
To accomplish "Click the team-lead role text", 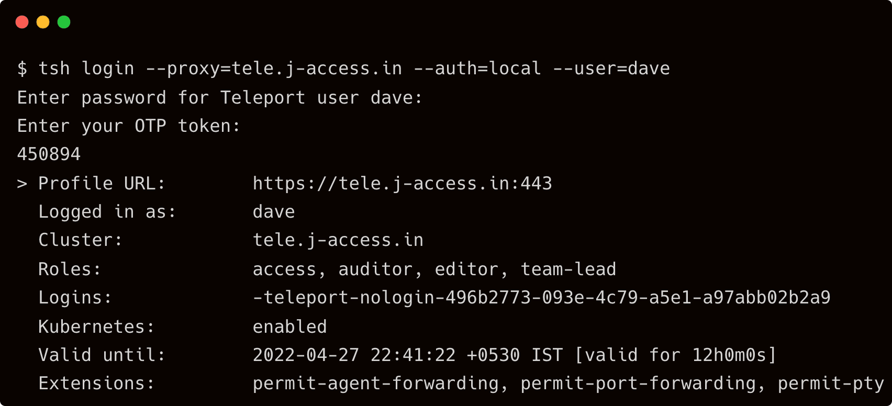I will 568,269.
